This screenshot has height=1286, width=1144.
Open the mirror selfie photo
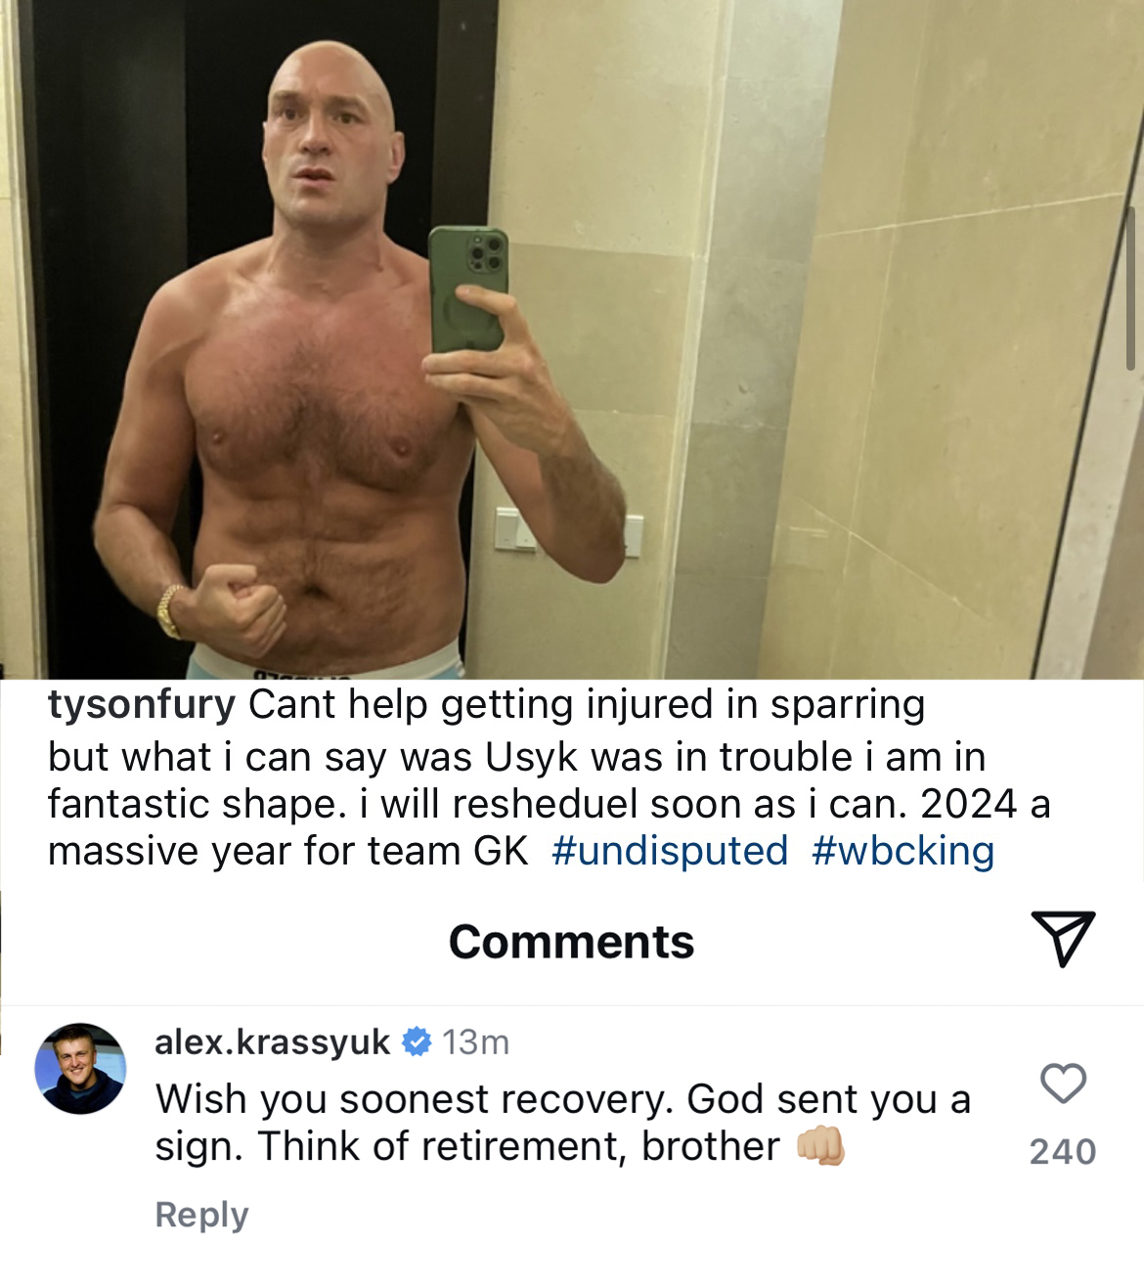[572, 339]
